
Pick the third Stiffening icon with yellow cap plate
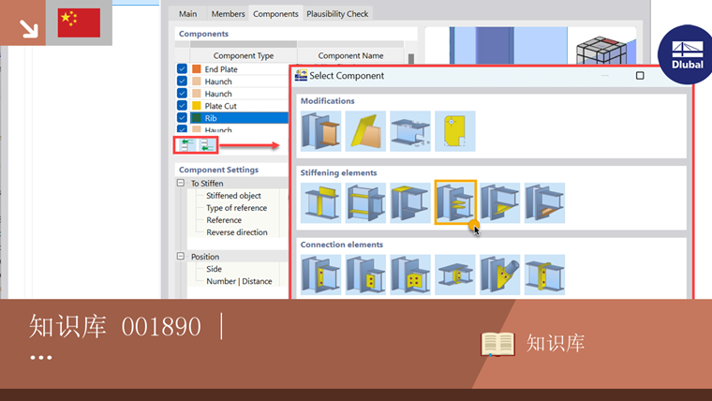coord(410,203)
